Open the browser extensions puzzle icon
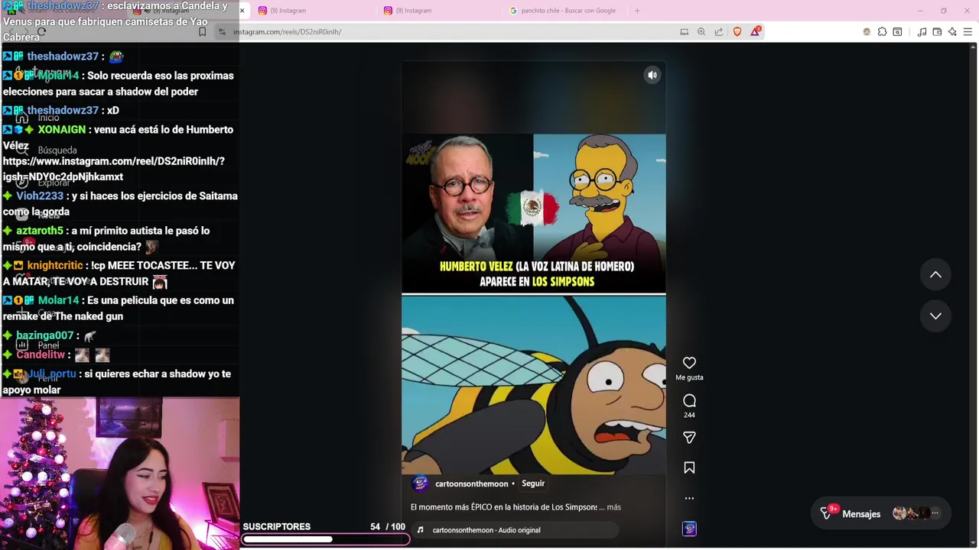Screen dimensions: 979x550 pos(882,32)
